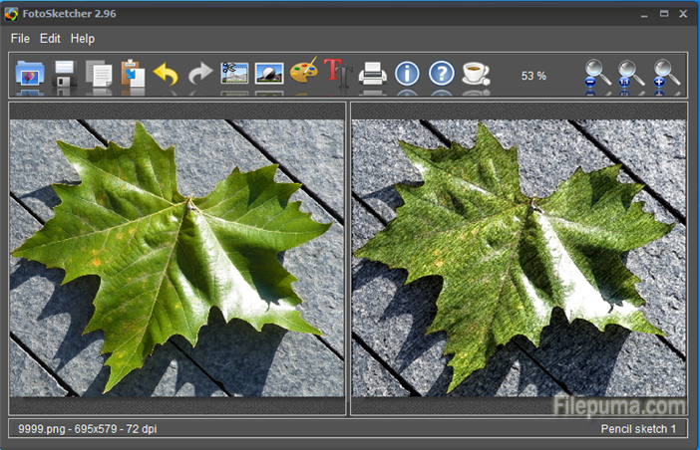Click the sketched leaf result panel
This screenshot has height=450, width=700.
pos(519,257)
